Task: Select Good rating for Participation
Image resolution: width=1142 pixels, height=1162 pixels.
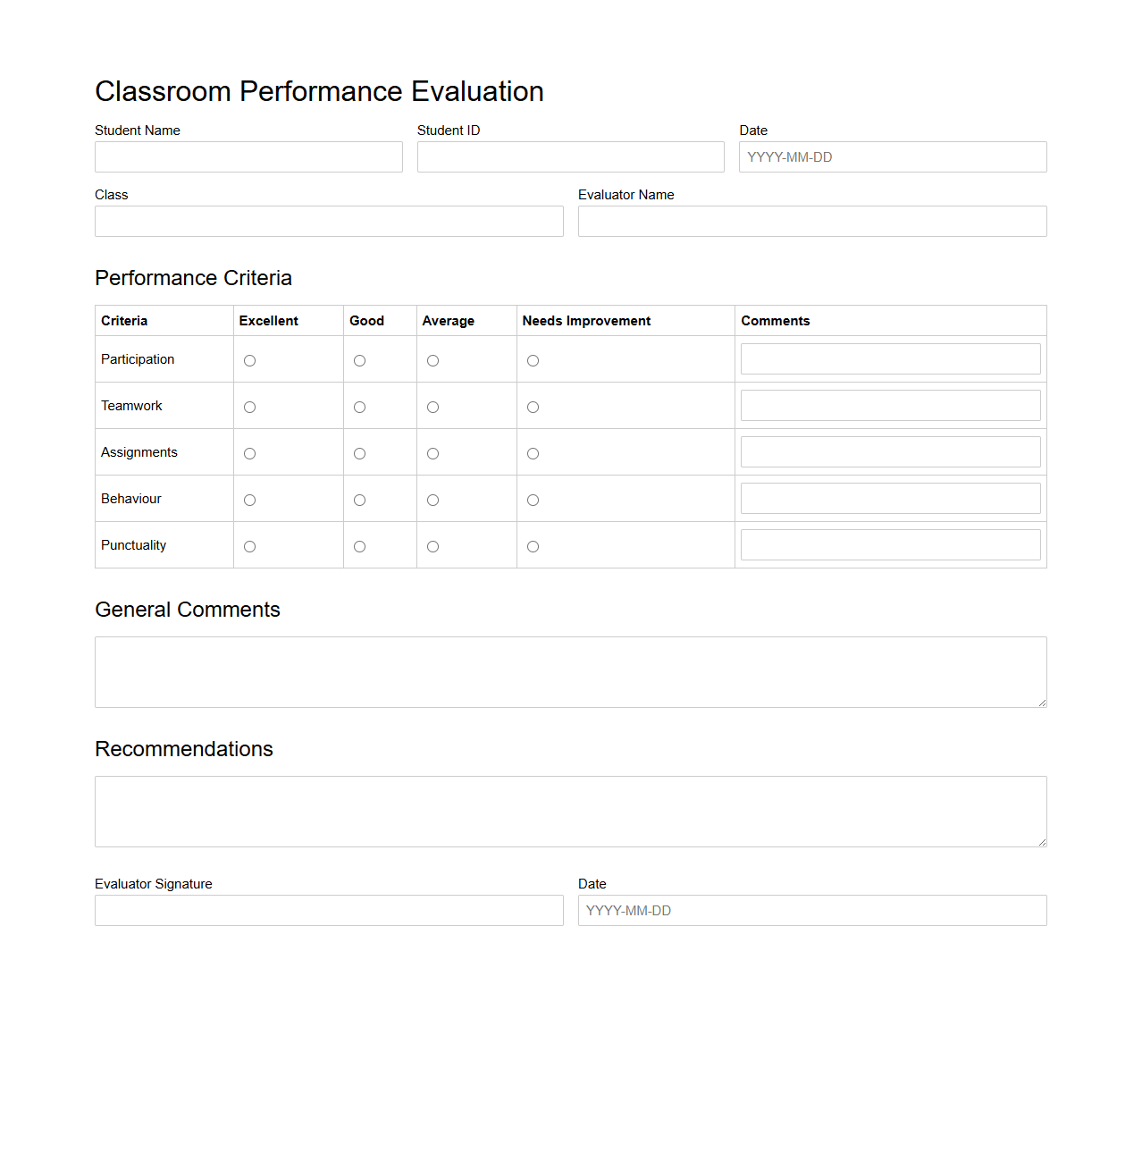Action: (x=359, y=360)
